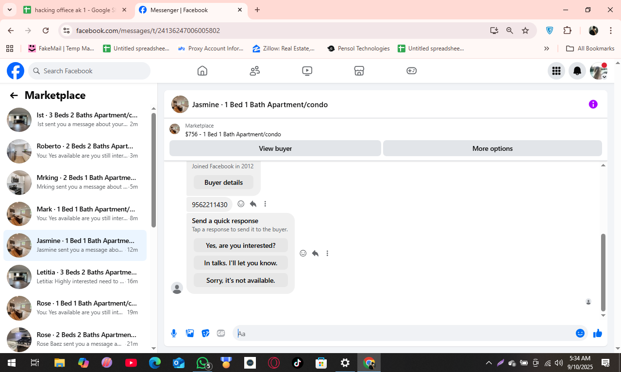Open the Facebook Home icon
Viewport: 621px width, 372px height.
pyautogui.click(x=202, y=71)
